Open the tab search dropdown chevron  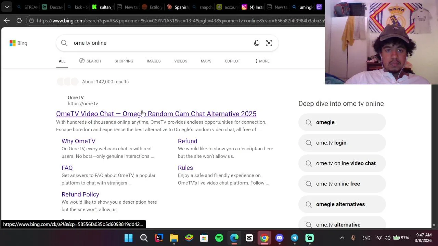click(x=7, y=7)
